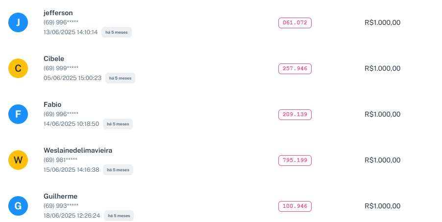Click jefferson's blue J avatar
442x222 pixels.
pos(18,22)
